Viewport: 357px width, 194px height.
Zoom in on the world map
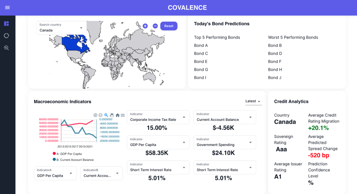pos(145,26)
